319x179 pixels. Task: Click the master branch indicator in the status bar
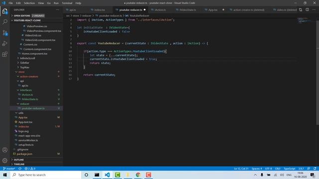click(9, 169)
